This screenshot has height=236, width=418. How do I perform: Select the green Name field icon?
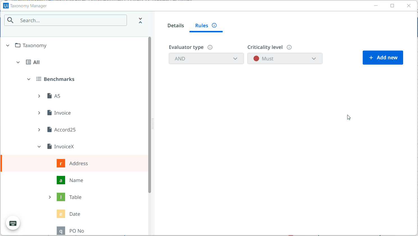point(61,180)
